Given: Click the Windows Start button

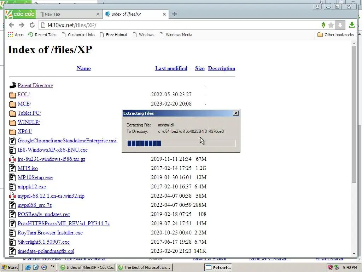Looking at the screenshot, I should pyautogui.click(x=10, y=267).
